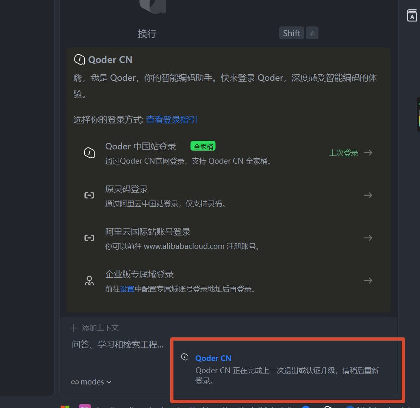Click the arrow on the 原灵码登录 row

coord(368,195)
